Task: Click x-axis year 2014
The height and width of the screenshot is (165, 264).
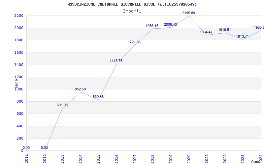Action: click(81, 159)
